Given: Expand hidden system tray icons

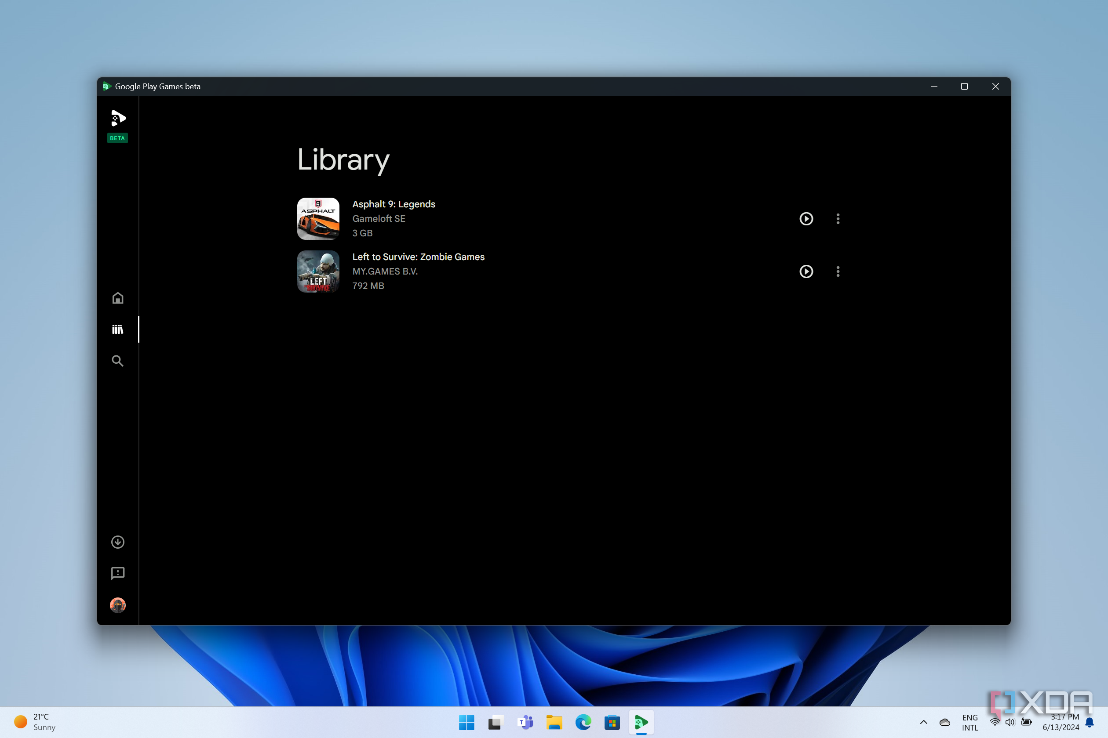Looking at the screenshot, I should coord(924,723).
